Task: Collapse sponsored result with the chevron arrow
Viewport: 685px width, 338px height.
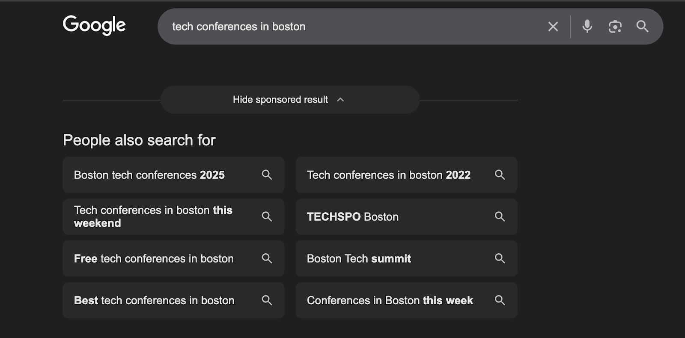Action: click(340, 100)
